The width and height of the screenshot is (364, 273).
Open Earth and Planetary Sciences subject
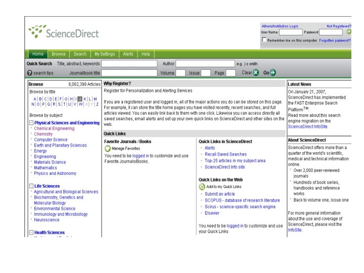60,145
